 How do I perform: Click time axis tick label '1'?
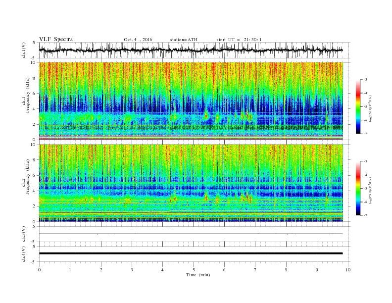(x=70, y=270)
